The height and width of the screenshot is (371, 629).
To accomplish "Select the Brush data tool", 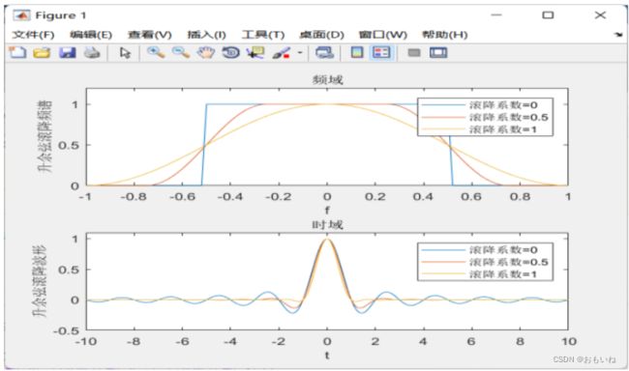I will point(282,52).
